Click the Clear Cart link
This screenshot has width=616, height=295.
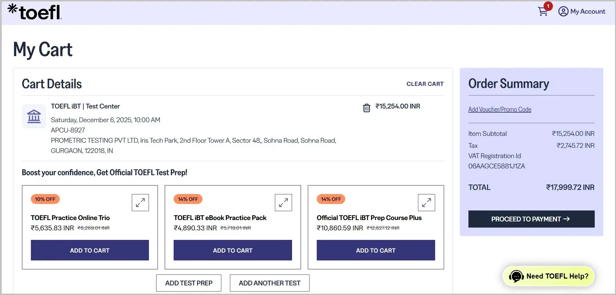coord(425,84)
